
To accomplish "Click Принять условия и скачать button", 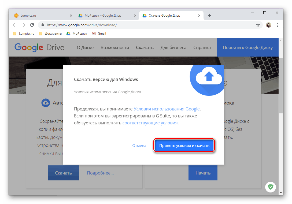I will [x=184, y=146].
